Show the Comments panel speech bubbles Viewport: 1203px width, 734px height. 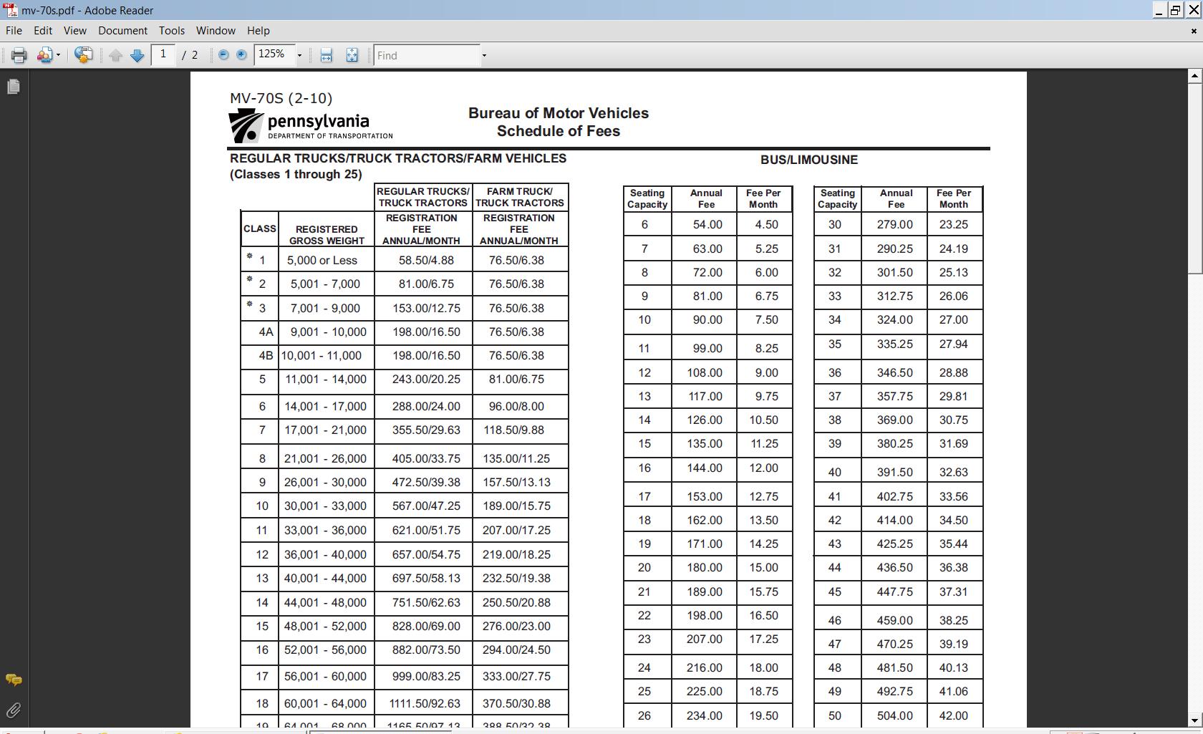13,680
